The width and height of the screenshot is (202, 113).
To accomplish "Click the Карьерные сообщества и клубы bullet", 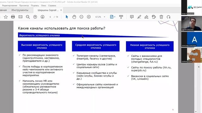I will pyautogui.click(x=97, y=76).
